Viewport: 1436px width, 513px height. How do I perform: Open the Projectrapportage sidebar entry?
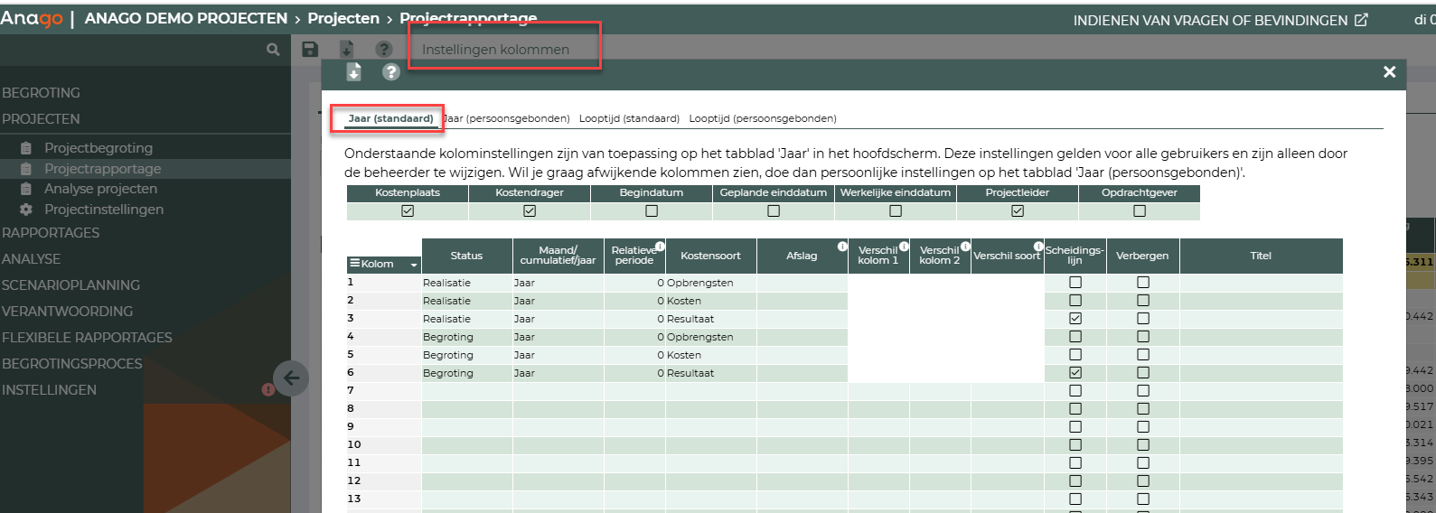pos(103,169)
